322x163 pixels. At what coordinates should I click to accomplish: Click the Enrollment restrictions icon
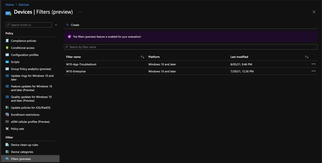(7, 115)
